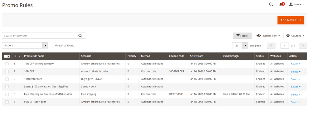The height and width of the screenshot is (114, 312).
Task: Click the magnifier icon inside keyword search box
Action: point(80,36)
